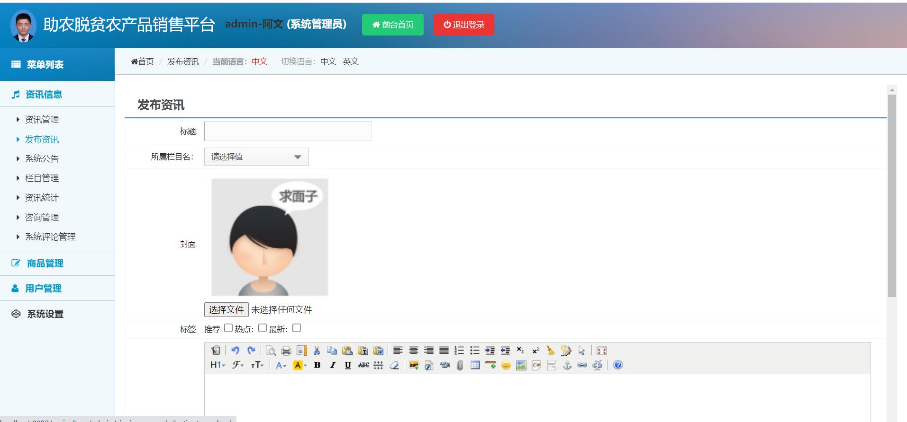Open the H1 heading format dropdown

(218, 365)
